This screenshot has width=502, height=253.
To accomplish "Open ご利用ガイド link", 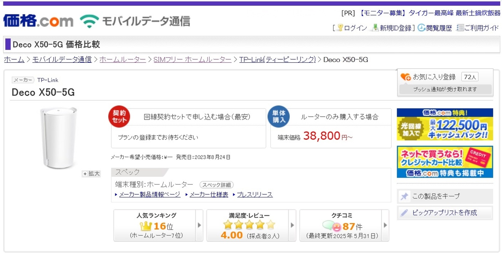I will point(481,28).
